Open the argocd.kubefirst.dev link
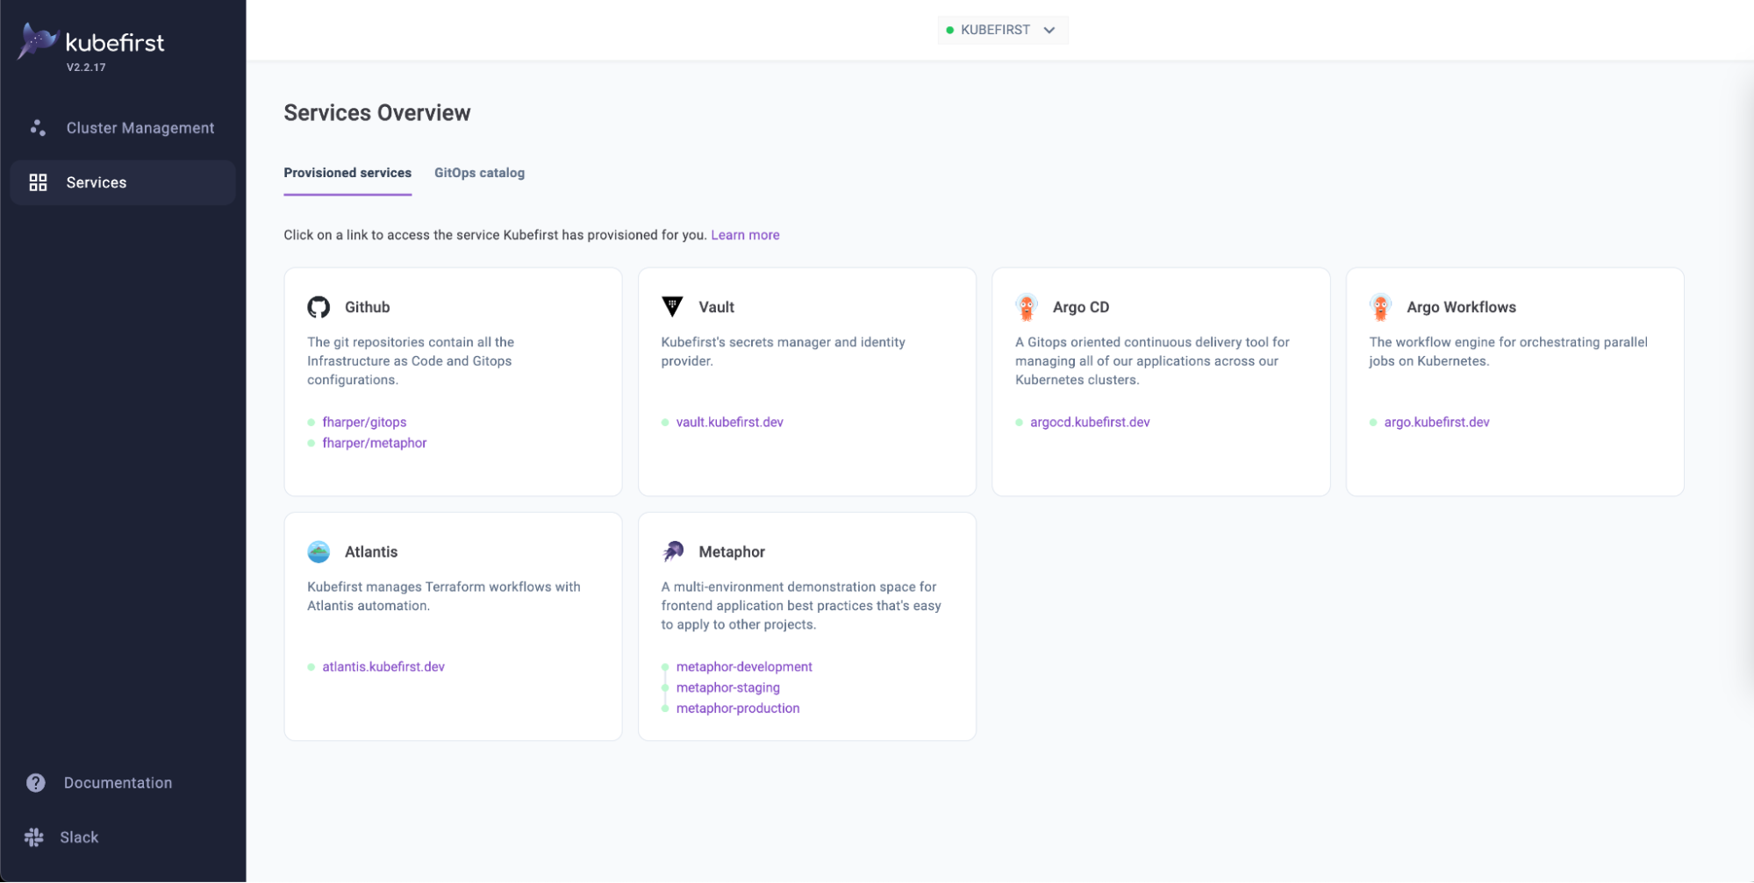The height and width of the screenshot is (883, 1754). [x=1090, y=422]
